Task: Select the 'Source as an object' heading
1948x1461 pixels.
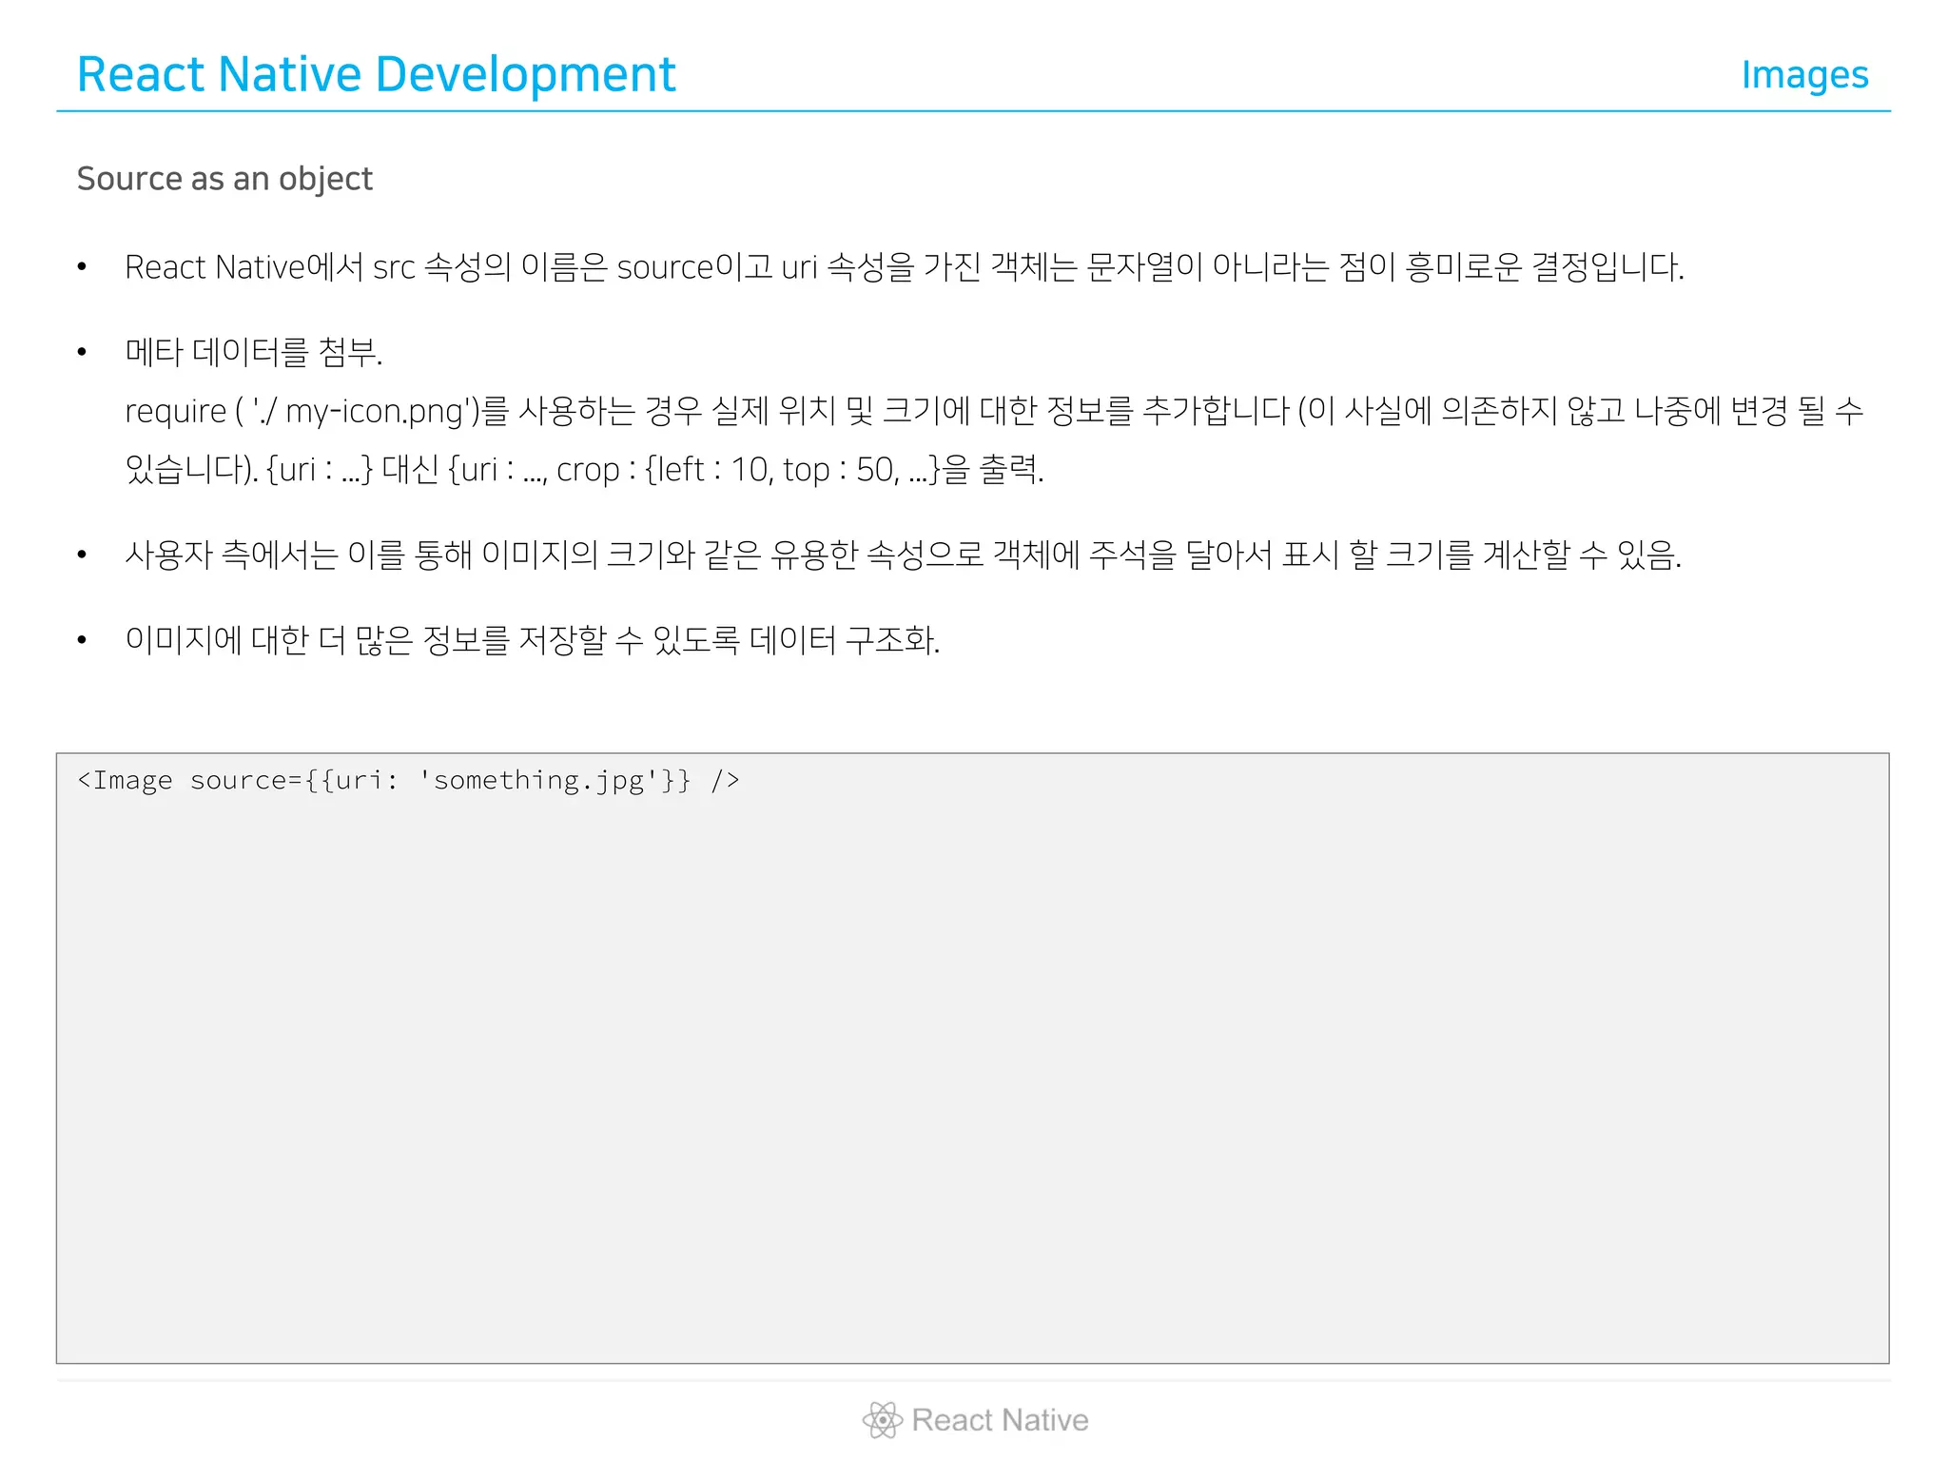Action: [224, 179]
